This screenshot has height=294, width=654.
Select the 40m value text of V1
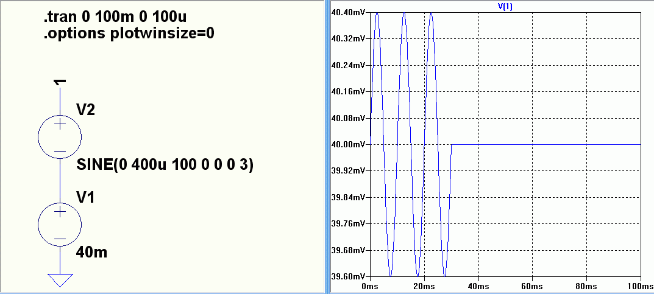[92, 253]
